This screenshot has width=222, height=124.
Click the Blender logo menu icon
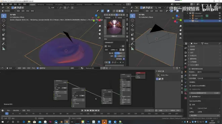2,4
